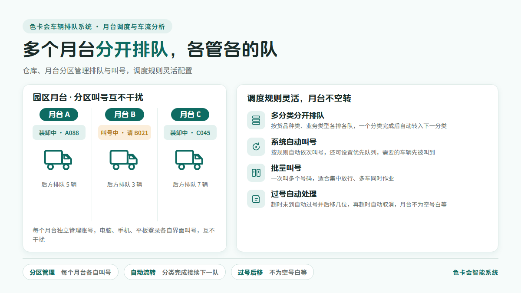Click the 叫号中 · 请 B021 status badge
521x293 pixels.
[125, 132]
